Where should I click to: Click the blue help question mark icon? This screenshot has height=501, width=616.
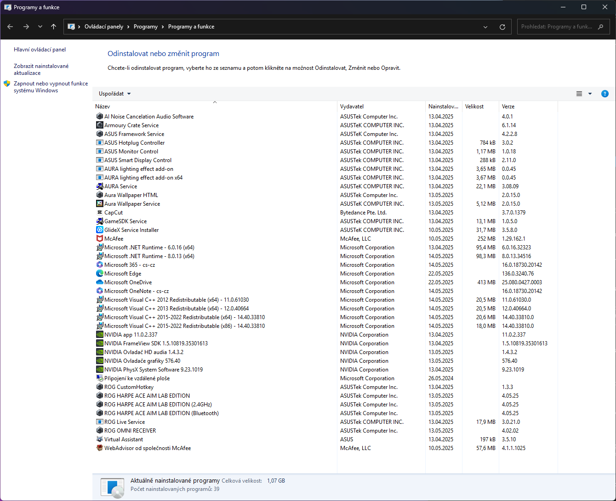[x=605, y=94]
